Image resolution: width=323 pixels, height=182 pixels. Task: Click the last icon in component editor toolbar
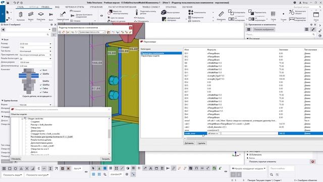[x=130, y=32]
